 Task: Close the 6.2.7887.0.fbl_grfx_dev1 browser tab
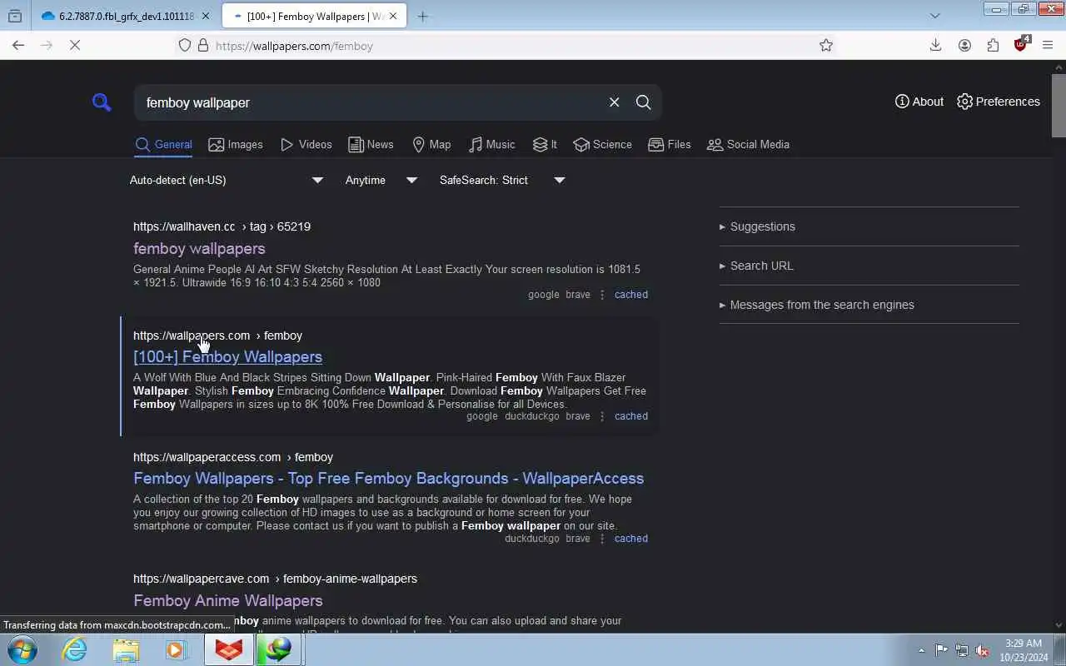206,16
